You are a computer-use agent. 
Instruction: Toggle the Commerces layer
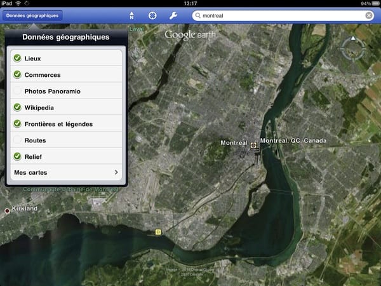coord(18,74)
